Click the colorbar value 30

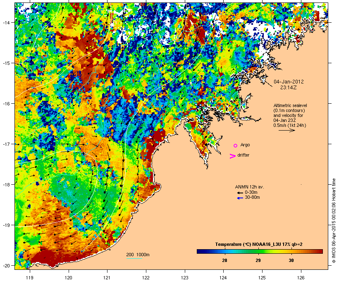tap(291, 260)
